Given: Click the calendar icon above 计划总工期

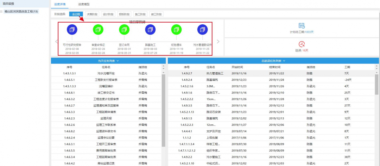Looking at the screenshot, I should pyautogui.click(x=302, y=26).
